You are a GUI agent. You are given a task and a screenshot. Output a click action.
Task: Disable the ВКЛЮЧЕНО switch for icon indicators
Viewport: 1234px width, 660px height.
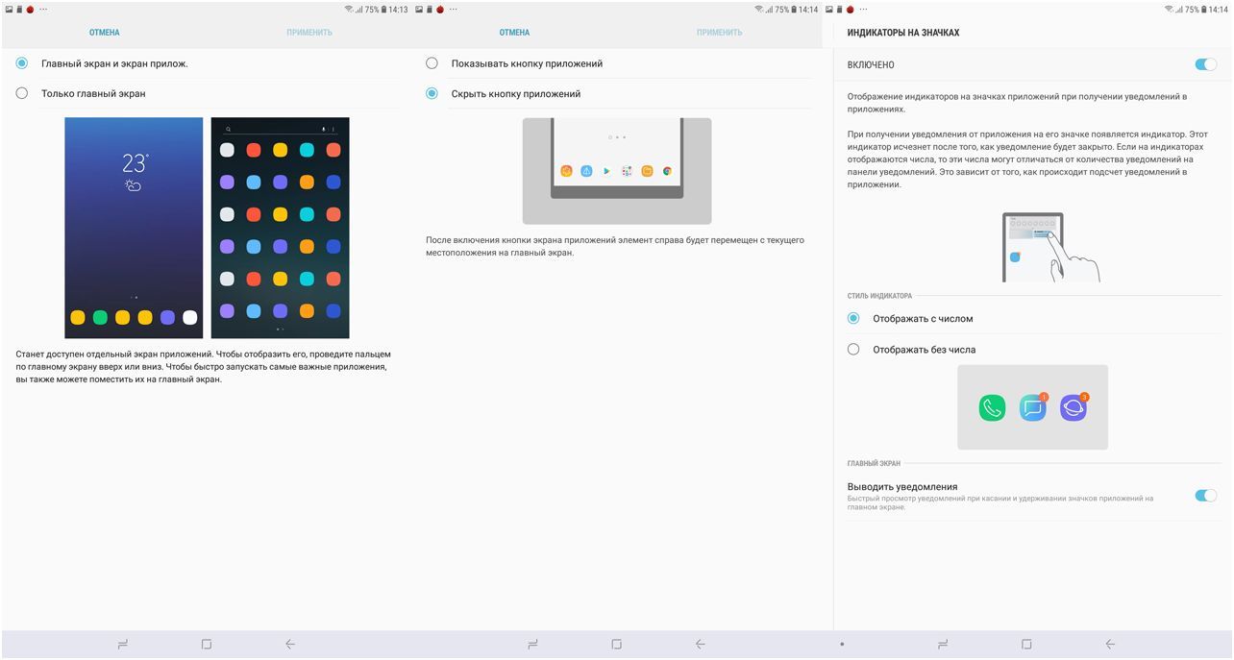tap(1204, 64)
